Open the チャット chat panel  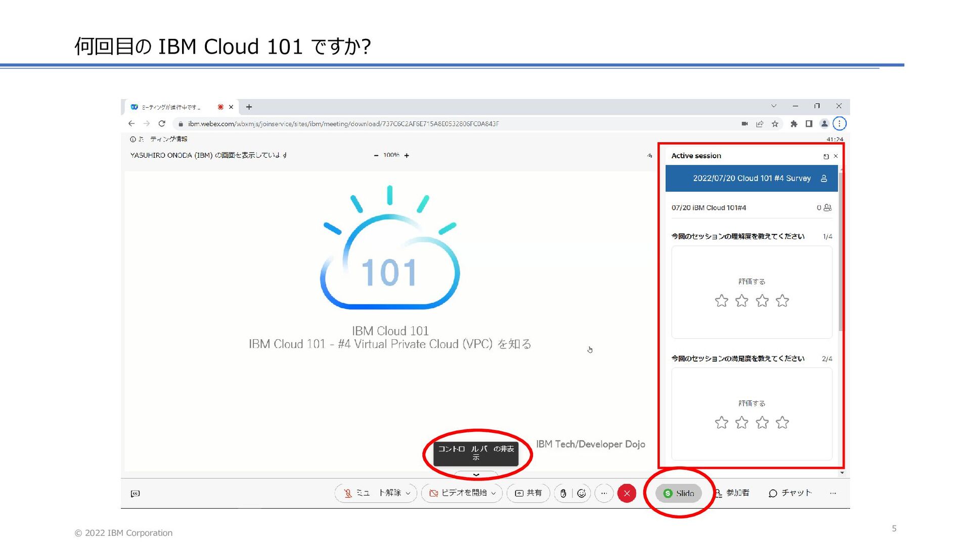click(x=790, y=493)
